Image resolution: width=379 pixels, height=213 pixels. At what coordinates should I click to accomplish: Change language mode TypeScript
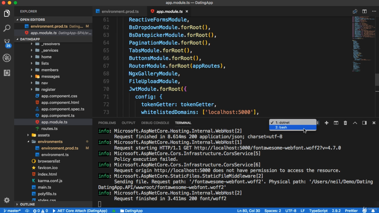(318, 211)
